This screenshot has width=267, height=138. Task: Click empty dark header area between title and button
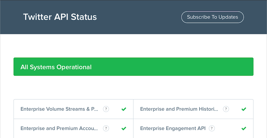[x=138, y=17]
